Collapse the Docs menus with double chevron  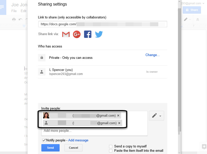click(x=198, y=19)
